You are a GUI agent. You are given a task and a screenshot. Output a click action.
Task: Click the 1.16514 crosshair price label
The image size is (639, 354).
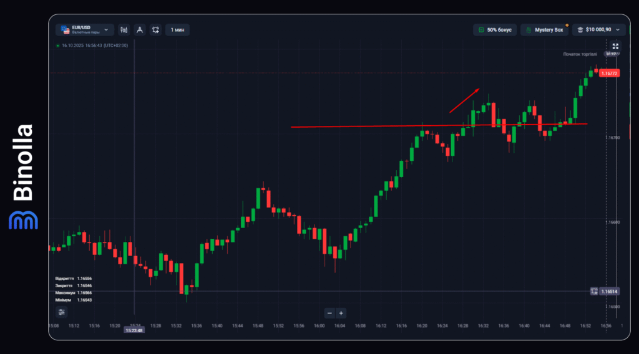click(609, 291)
